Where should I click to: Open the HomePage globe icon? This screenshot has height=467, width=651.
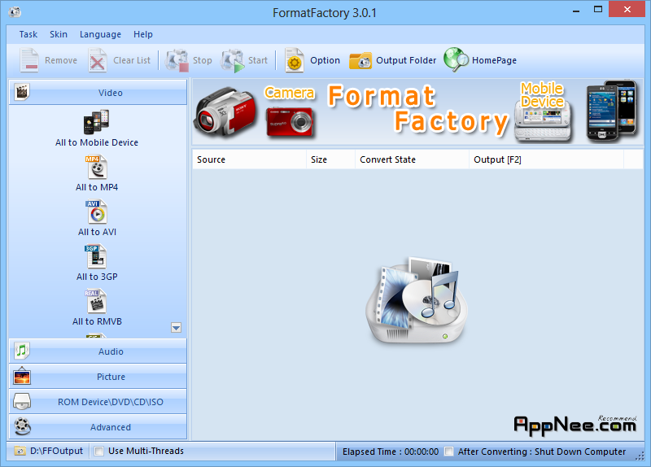tap(456, 59)
